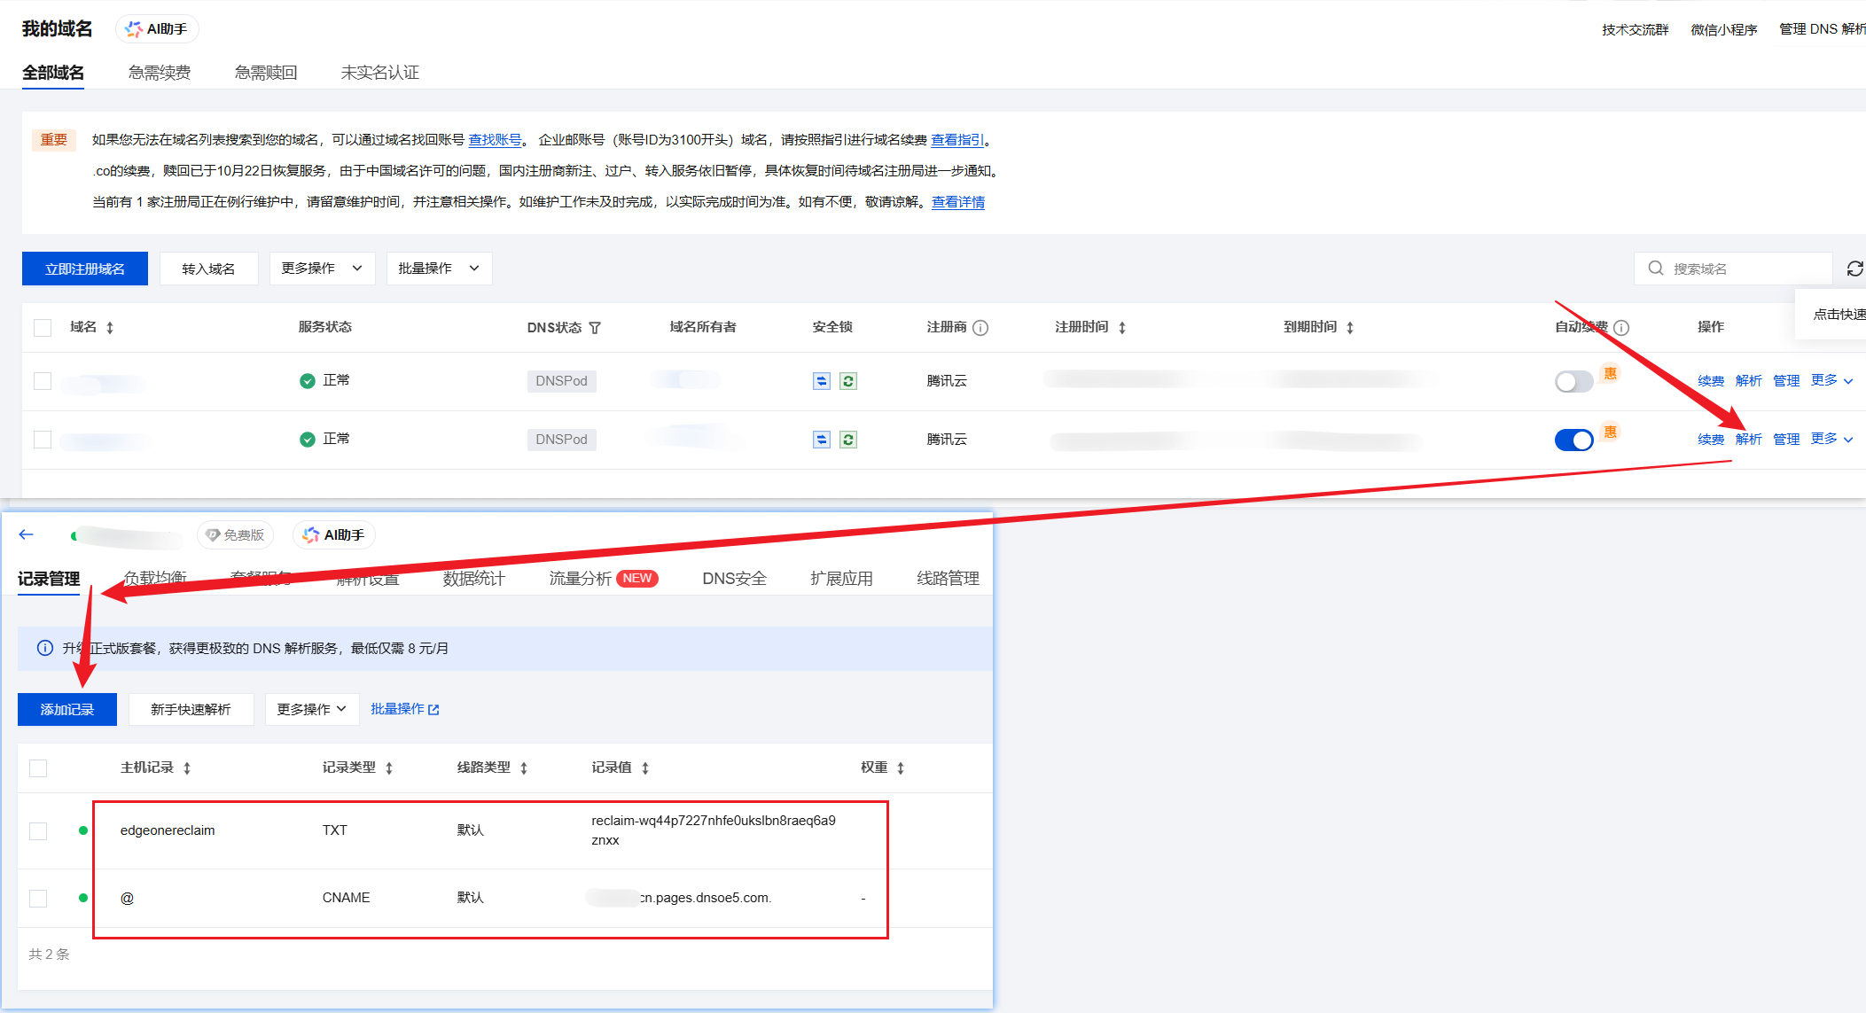Open the AI助手 button at page top
The image size is (1866, 1013).
pos(157,29)
